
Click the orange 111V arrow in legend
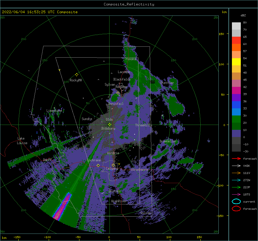[236, 173]
